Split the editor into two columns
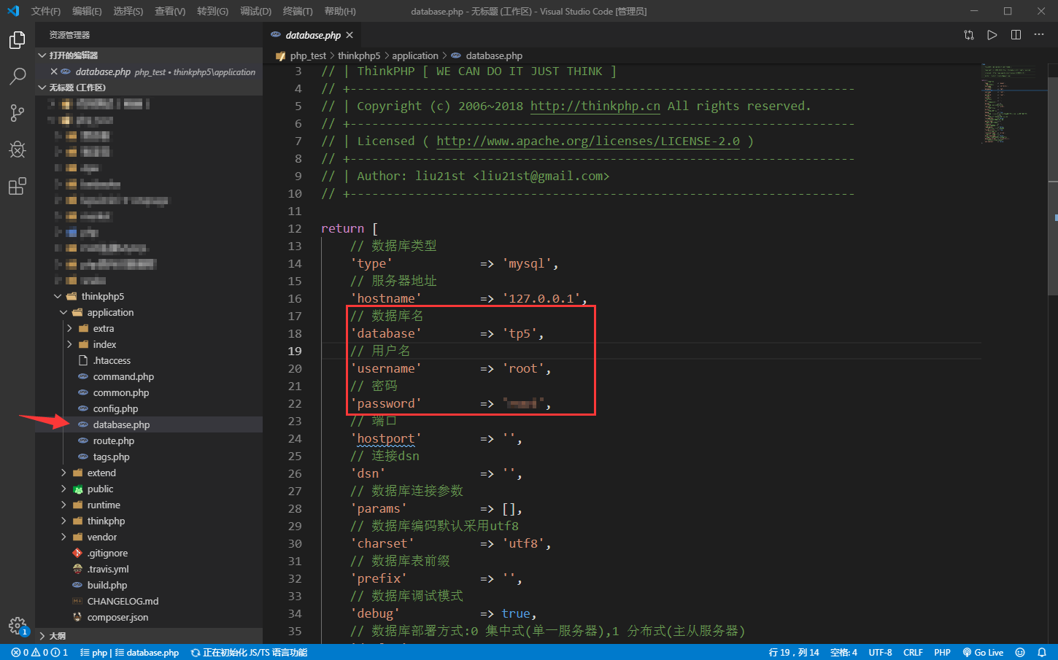1058x660 pixels. click(x=1015, y=34)
